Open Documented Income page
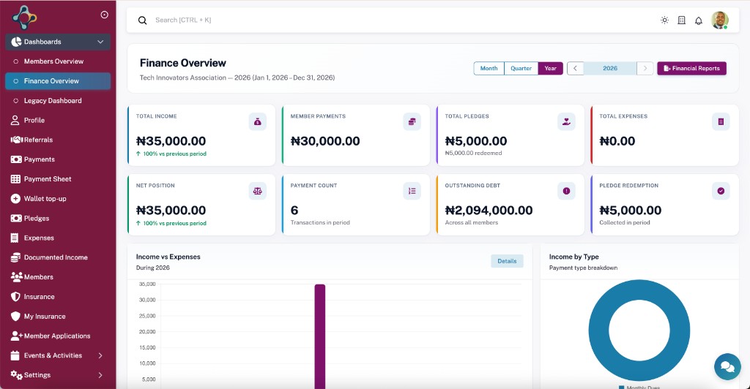Screen dimensions: 750x389 click(x=58, y=257)
